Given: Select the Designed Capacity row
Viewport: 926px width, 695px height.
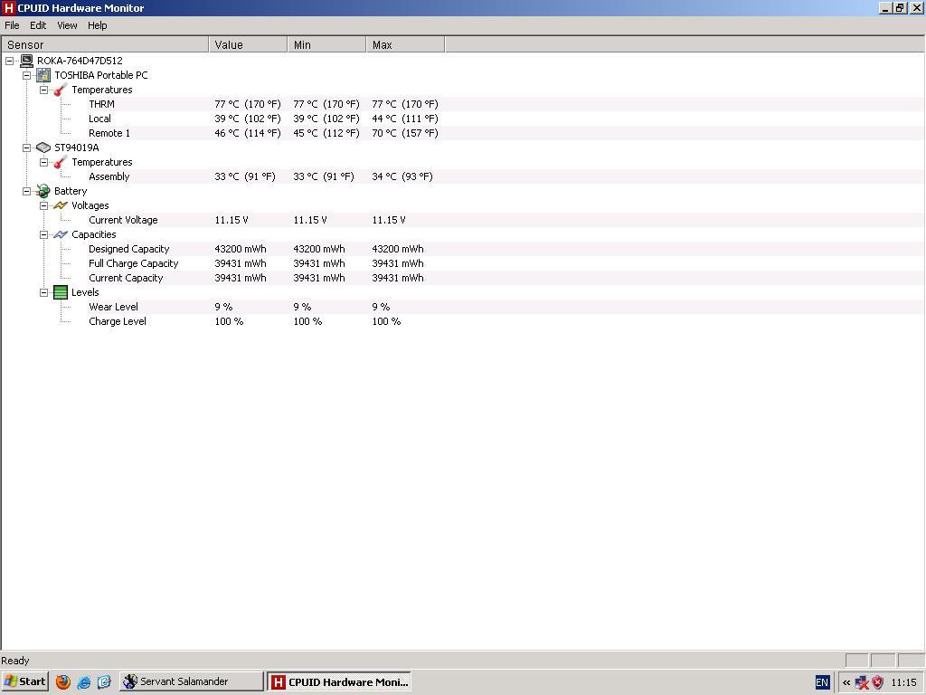Looking at the screenshot, I should pyautogui.click(x=463, y=249).
